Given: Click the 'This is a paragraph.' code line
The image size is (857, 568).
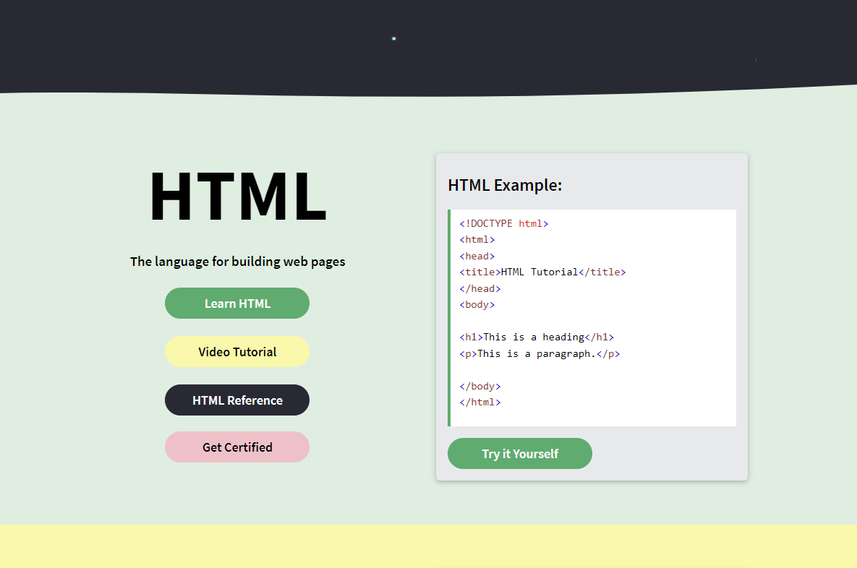Looking at the screenshot, I should coord(540,354).
